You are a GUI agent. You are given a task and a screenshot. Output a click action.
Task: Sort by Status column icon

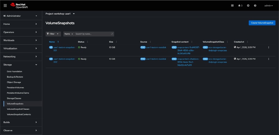tap(87, 42)
